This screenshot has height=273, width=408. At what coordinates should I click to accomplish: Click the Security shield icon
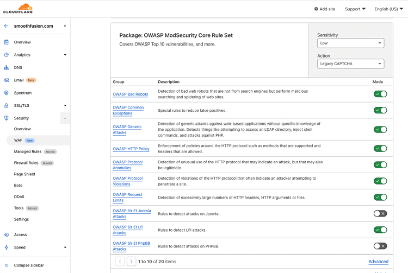pos(6,118)
